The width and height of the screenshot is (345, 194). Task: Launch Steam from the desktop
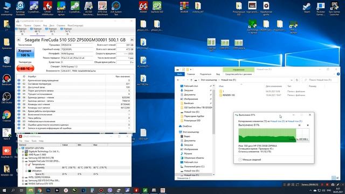point(307,7)
